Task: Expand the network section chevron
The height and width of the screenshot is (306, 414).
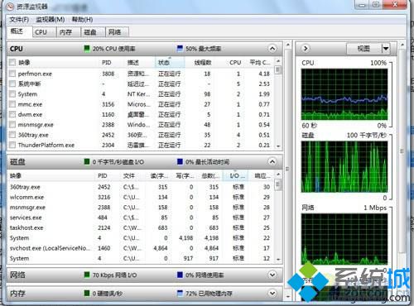Action: click(272, 275)
